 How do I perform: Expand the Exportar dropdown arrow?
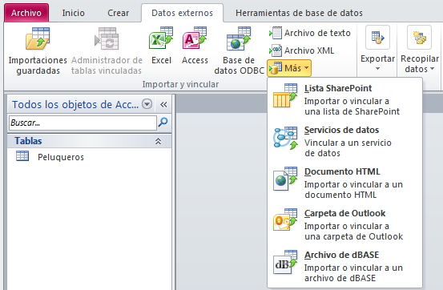377,69
